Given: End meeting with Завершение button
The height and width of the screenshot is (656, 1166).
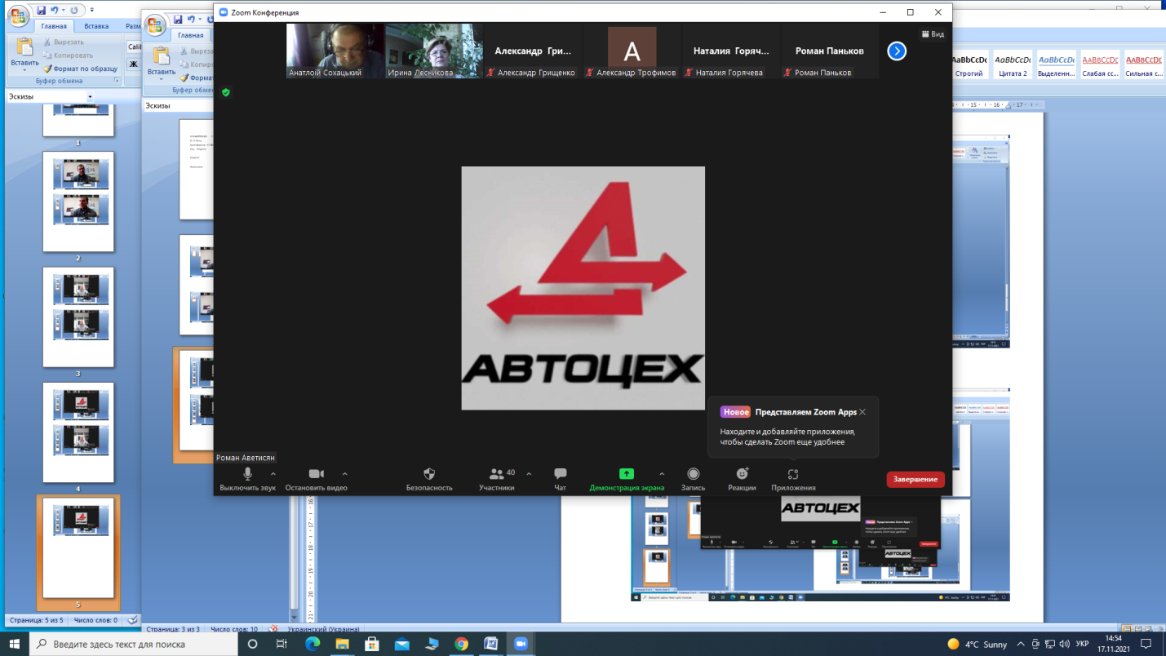Looking at the screenshot, I should 916,480.
